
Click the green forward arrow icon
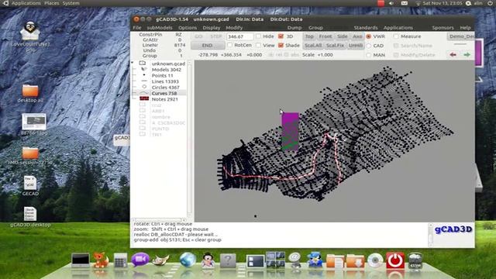point(467,55)
